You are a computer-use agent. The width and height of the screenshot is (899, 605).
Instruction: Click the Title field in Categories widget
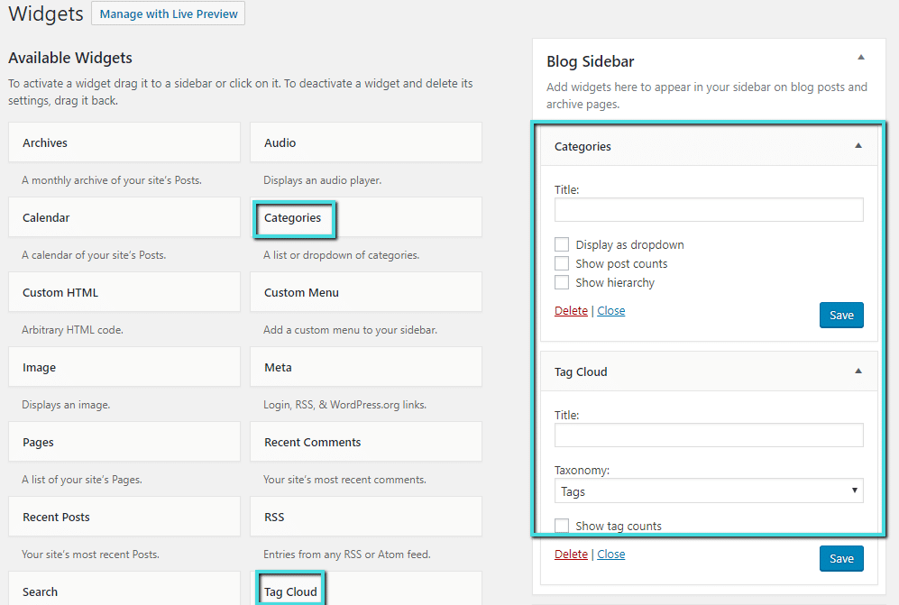708,210
